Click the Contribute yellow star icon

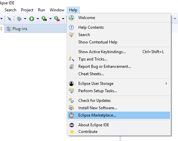[x=72, y=132]
